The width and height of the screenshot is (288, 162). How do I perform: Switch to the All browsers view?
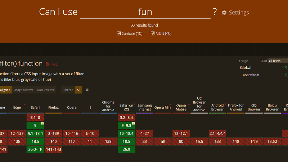(78, 90)
